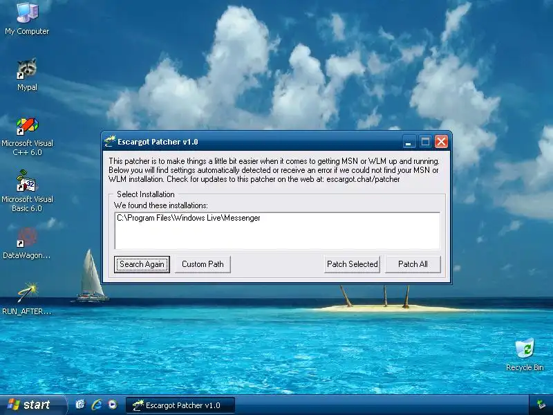This screenshot has width=553, height=415.
Task: Click the Escargot Patcher title bar icon
Action: click(x=110, y=142)
